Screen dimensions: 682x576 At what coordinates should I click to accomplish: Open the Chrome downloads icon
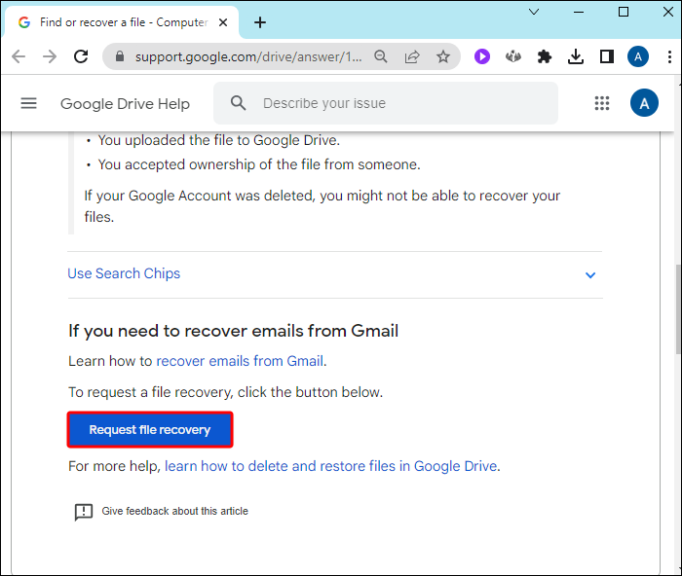pos(576,56)
